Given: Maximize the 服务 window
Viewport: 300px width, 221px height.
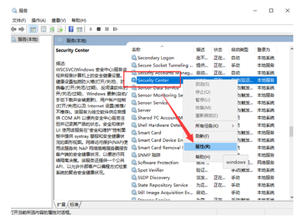Looking at the screenshot, I should (271, 10).
